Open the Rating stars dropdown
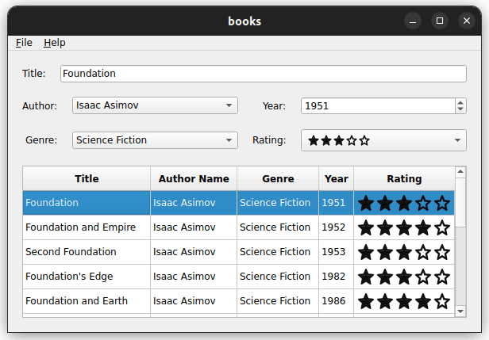 tap(383, 140)
